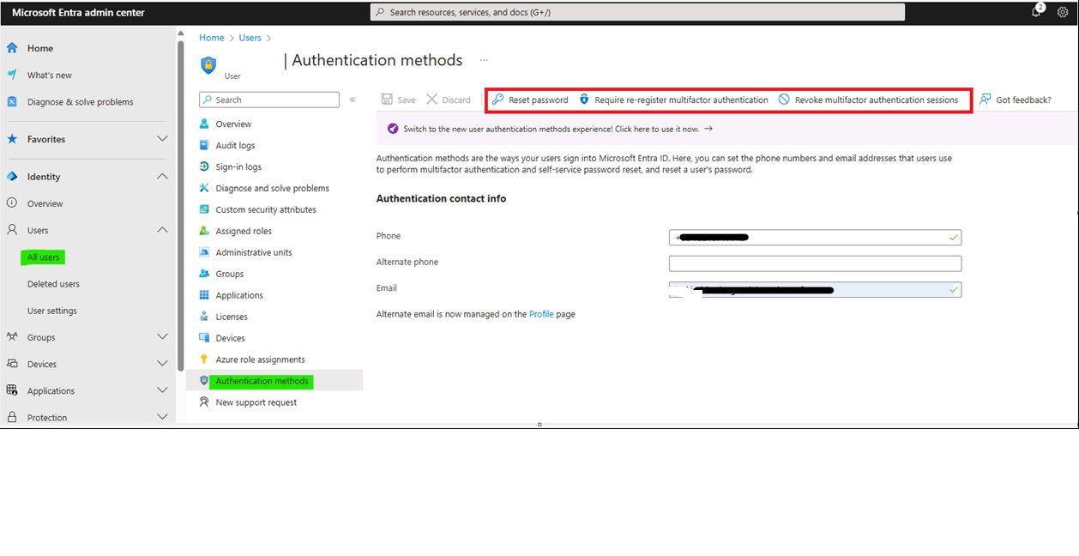Click the Groups icon in left sidebar
This screenshot has height=556, width=1079.
12,337
